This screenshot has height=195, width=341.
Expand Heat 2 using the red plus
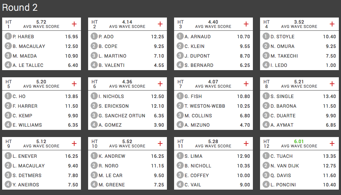[x=160, y=24]
